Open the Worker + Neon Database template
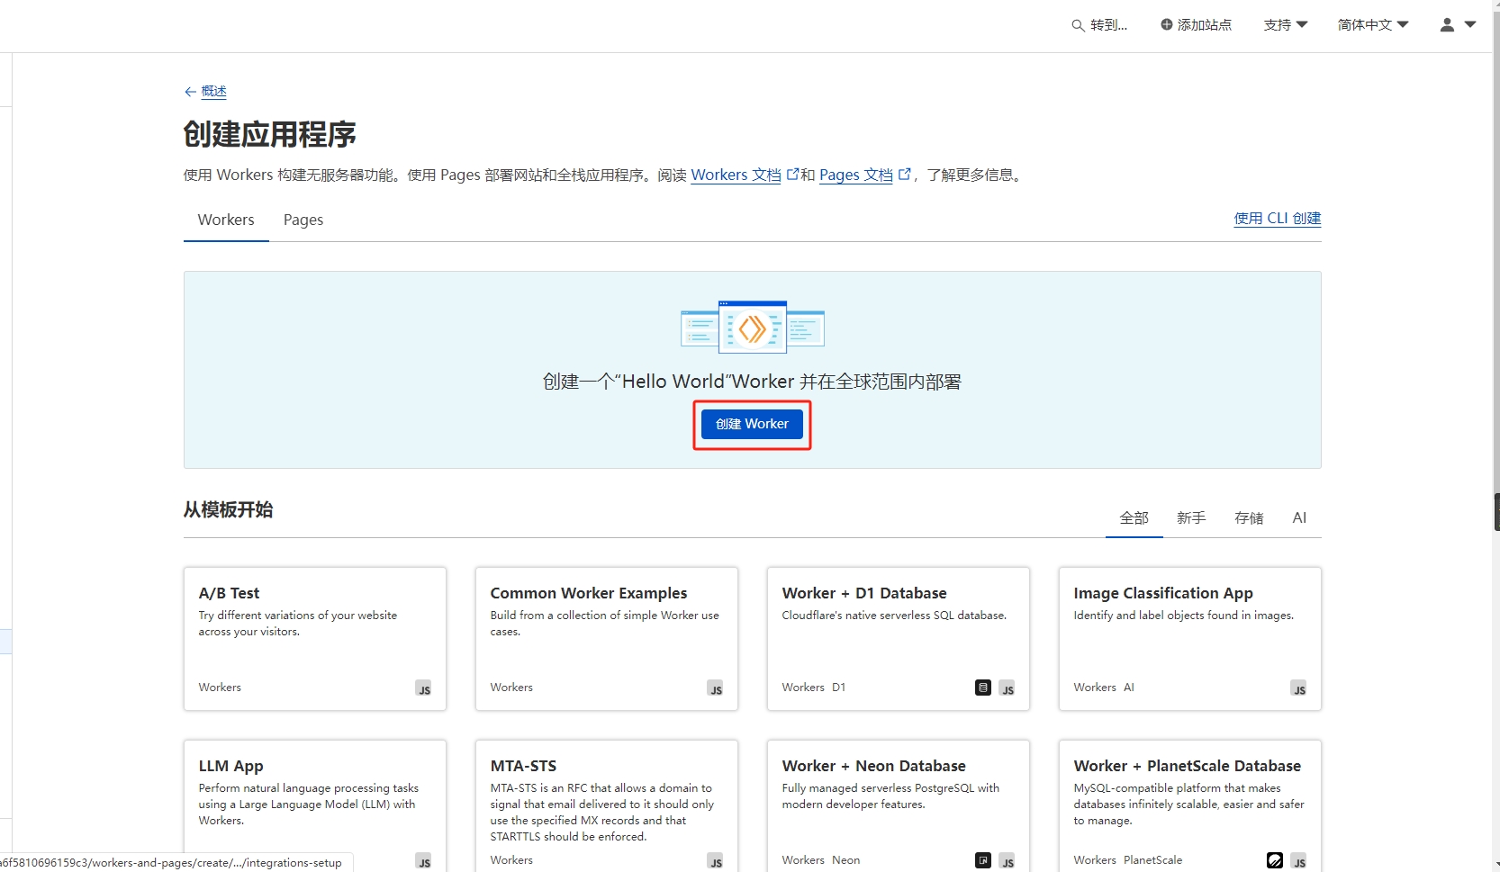Image resolution: width=1500 pixels, height=872 pixels. coord(899,805)
